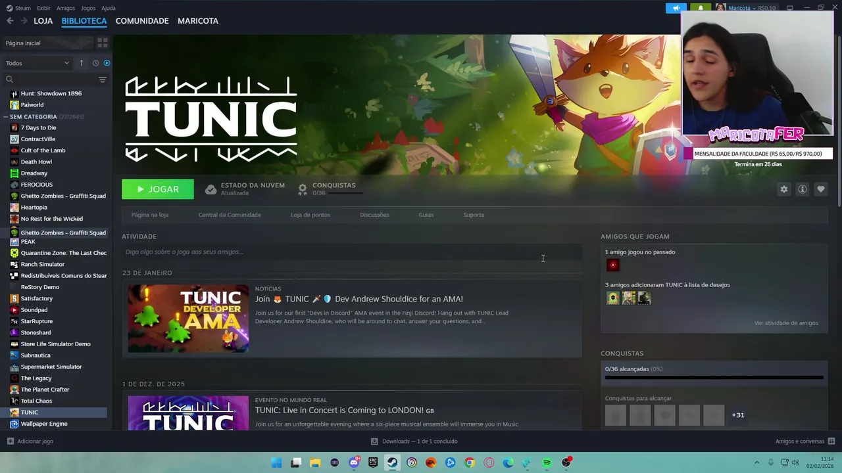
Task: Open the Todos library filter dropdown
Action: [37, 63]
